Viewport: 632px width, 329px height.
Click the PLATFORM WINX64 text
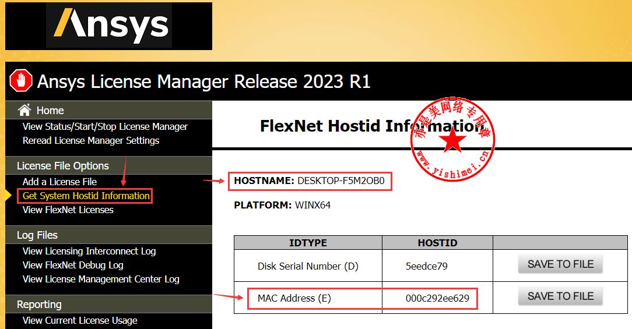point(282,205)
